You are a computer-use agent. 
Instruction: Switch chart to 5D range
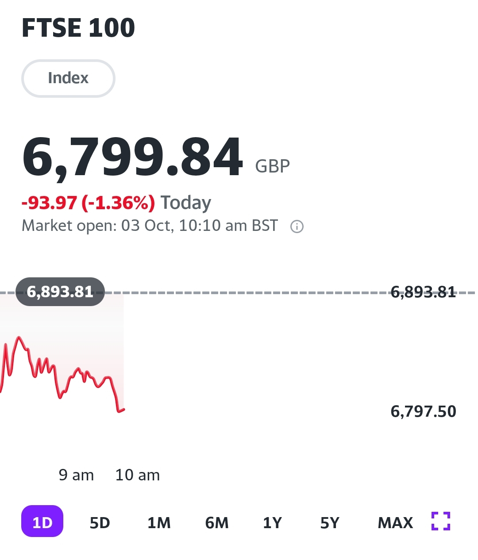pos(100,523)
